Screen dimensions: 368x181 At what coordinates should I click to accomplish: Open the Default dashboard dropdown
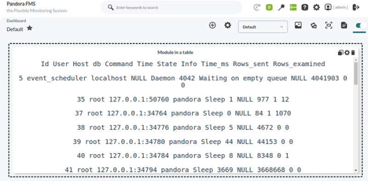pos(263,27)
